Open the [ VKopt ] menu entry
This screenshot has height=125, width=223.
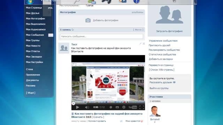coord(31,93)
